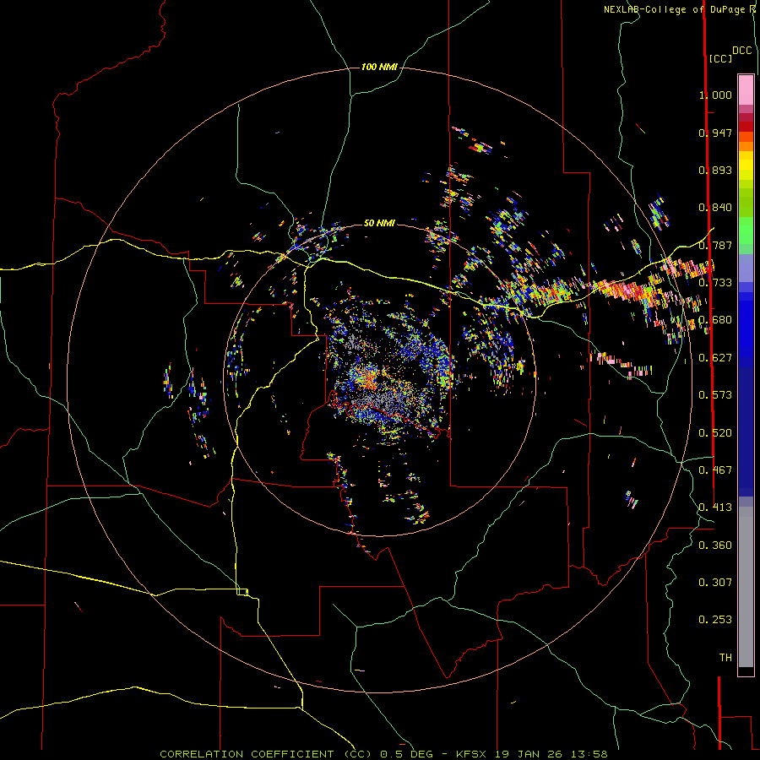Image resolution: width=760 pixels, height=760 pixels.
Task: Click the lavender segment of the color bar
Action: tap(746, 268)
